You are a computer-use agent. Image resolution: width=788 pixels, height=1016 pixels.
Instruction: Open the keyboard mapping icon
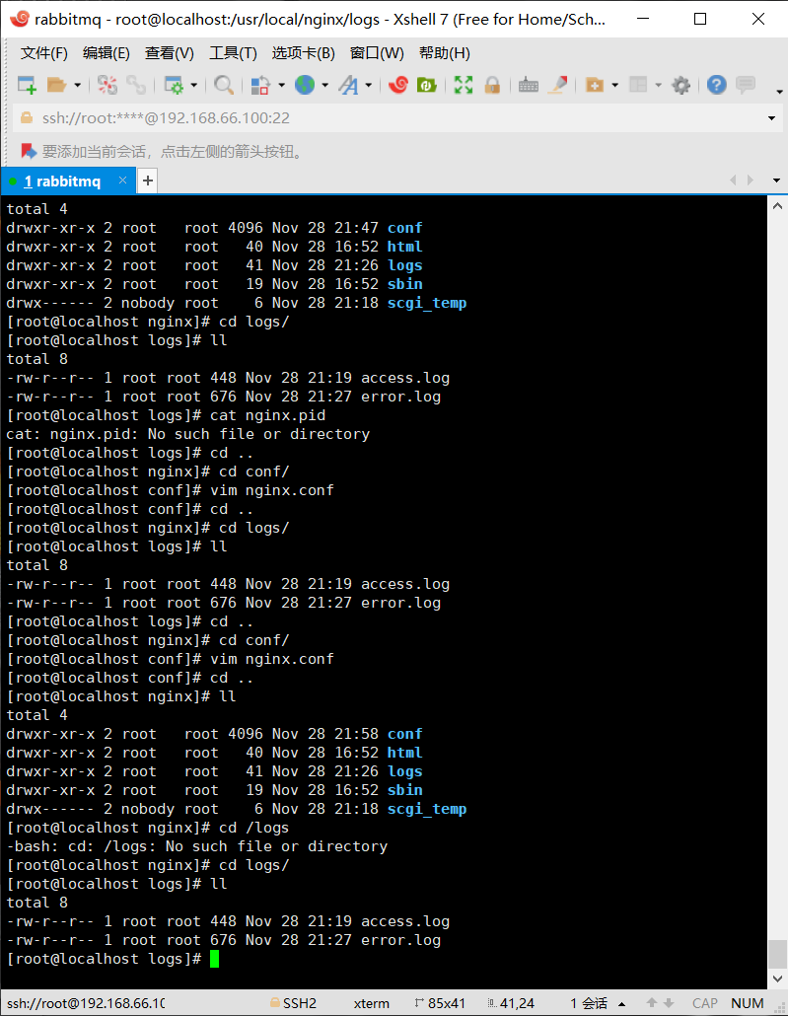point(529,85)
